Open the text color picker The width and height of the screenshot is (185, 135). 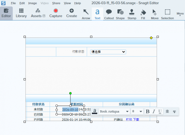(94, 111)
